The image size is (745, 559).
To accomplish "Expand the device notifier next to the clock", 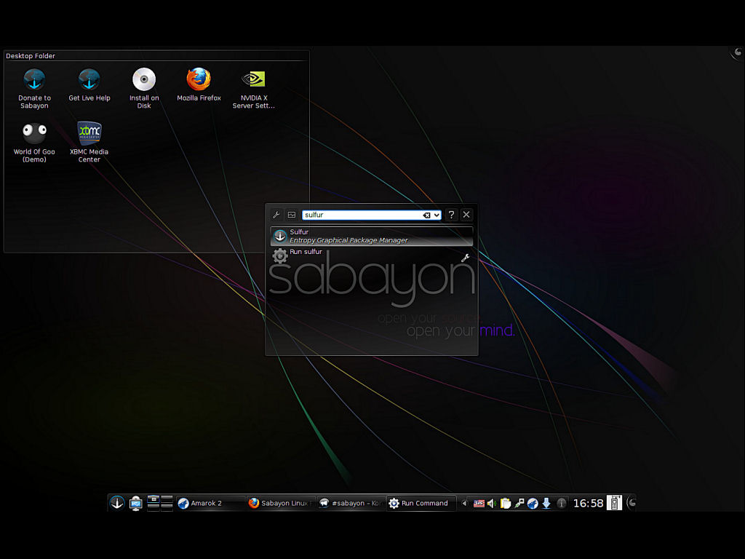I will (x=613, y=502).
